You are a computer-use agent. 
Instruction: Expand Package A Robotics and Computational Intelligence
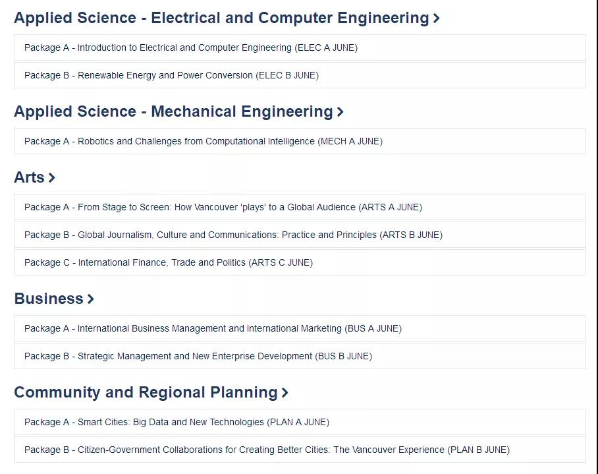tap(300, 141)
